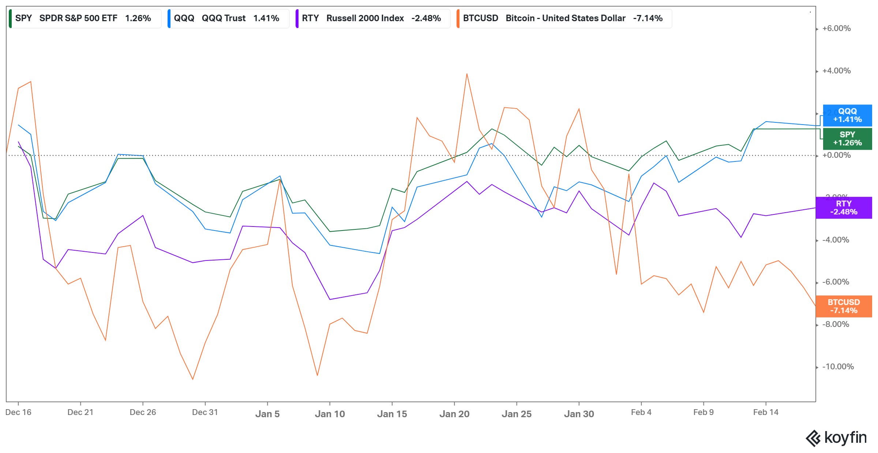
Task: Click the +0.00% baseline axis label
Action: pyautogui.click(x=836, y=155)
